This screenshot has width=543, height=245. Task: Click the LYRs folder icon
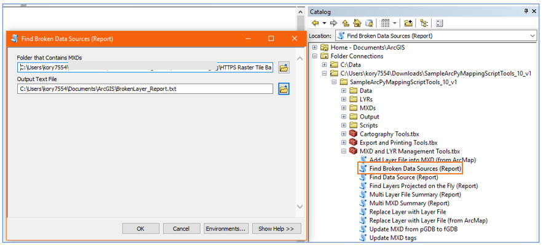click(353, 99)
